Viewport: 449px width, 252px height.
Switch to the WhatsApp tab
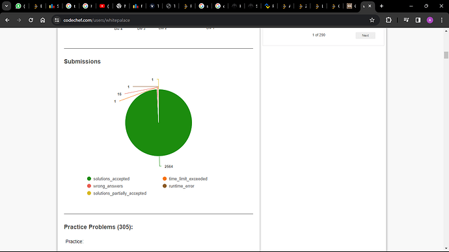pyautogui.click(x=18, y=6)
